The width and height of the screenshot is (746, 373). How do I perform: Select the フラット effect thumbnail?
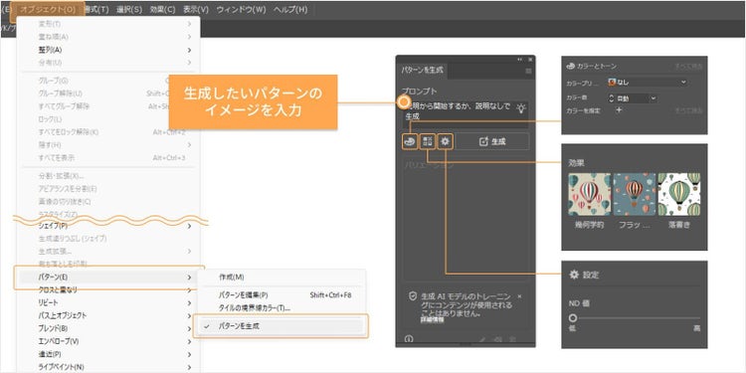tap(635, 194)
